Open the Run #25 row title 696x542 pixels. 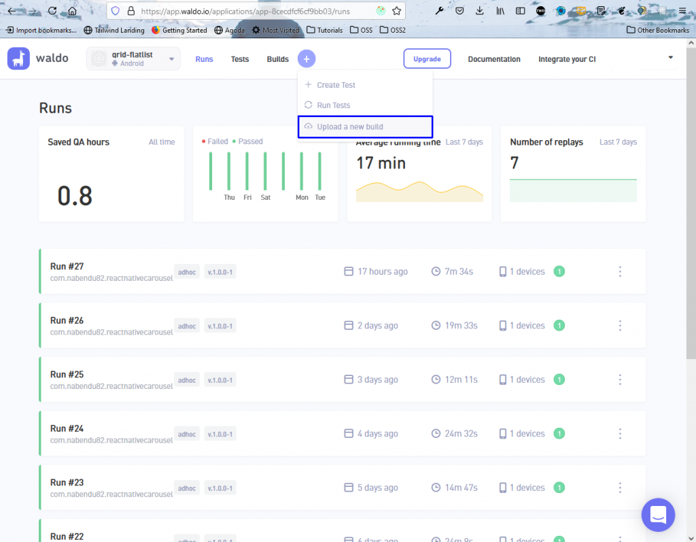(67, 375)
